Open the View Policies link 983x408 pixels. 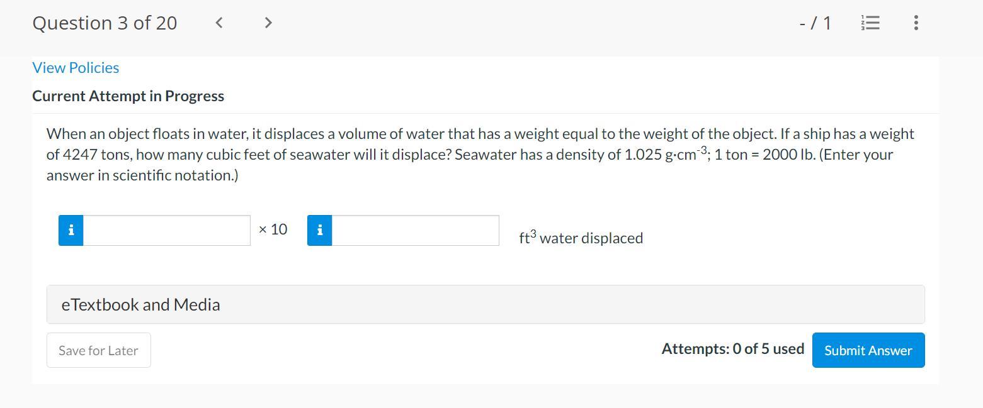point(76,68)
